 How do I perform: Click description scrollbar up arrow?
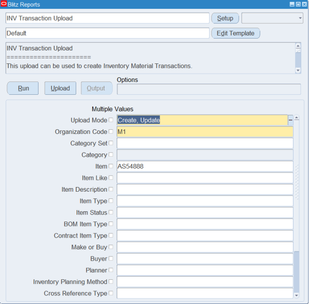[298, 46]
